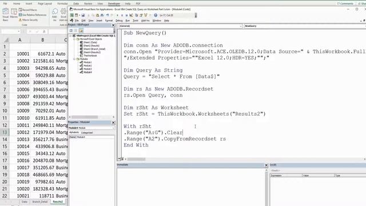Select Sheet3 (Branch_Detail) in project tree
This screenshot has width=366, height=206.
pyautogui.click(x=93, y=49)
